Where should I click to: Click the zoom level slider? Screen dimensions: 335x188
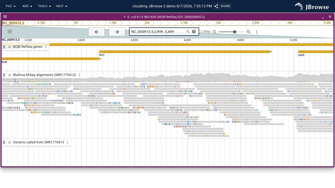click(x=232, y=32)
